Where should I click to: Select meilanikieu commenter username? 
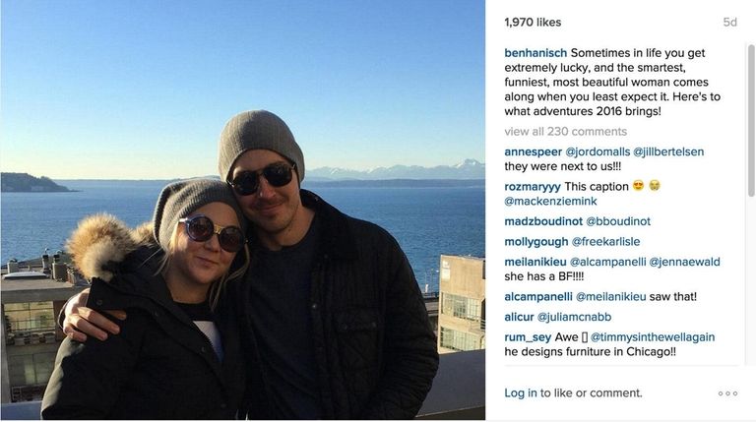tap(535, 262)
